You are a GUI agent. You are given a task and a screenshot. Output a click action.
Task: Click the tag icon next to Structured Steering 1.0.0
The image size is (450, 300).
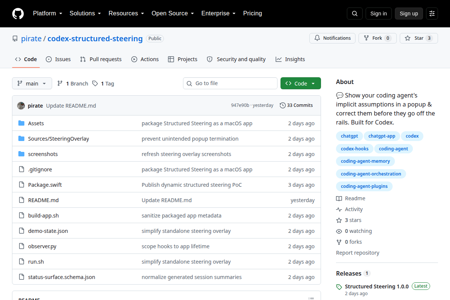point(339,287)
